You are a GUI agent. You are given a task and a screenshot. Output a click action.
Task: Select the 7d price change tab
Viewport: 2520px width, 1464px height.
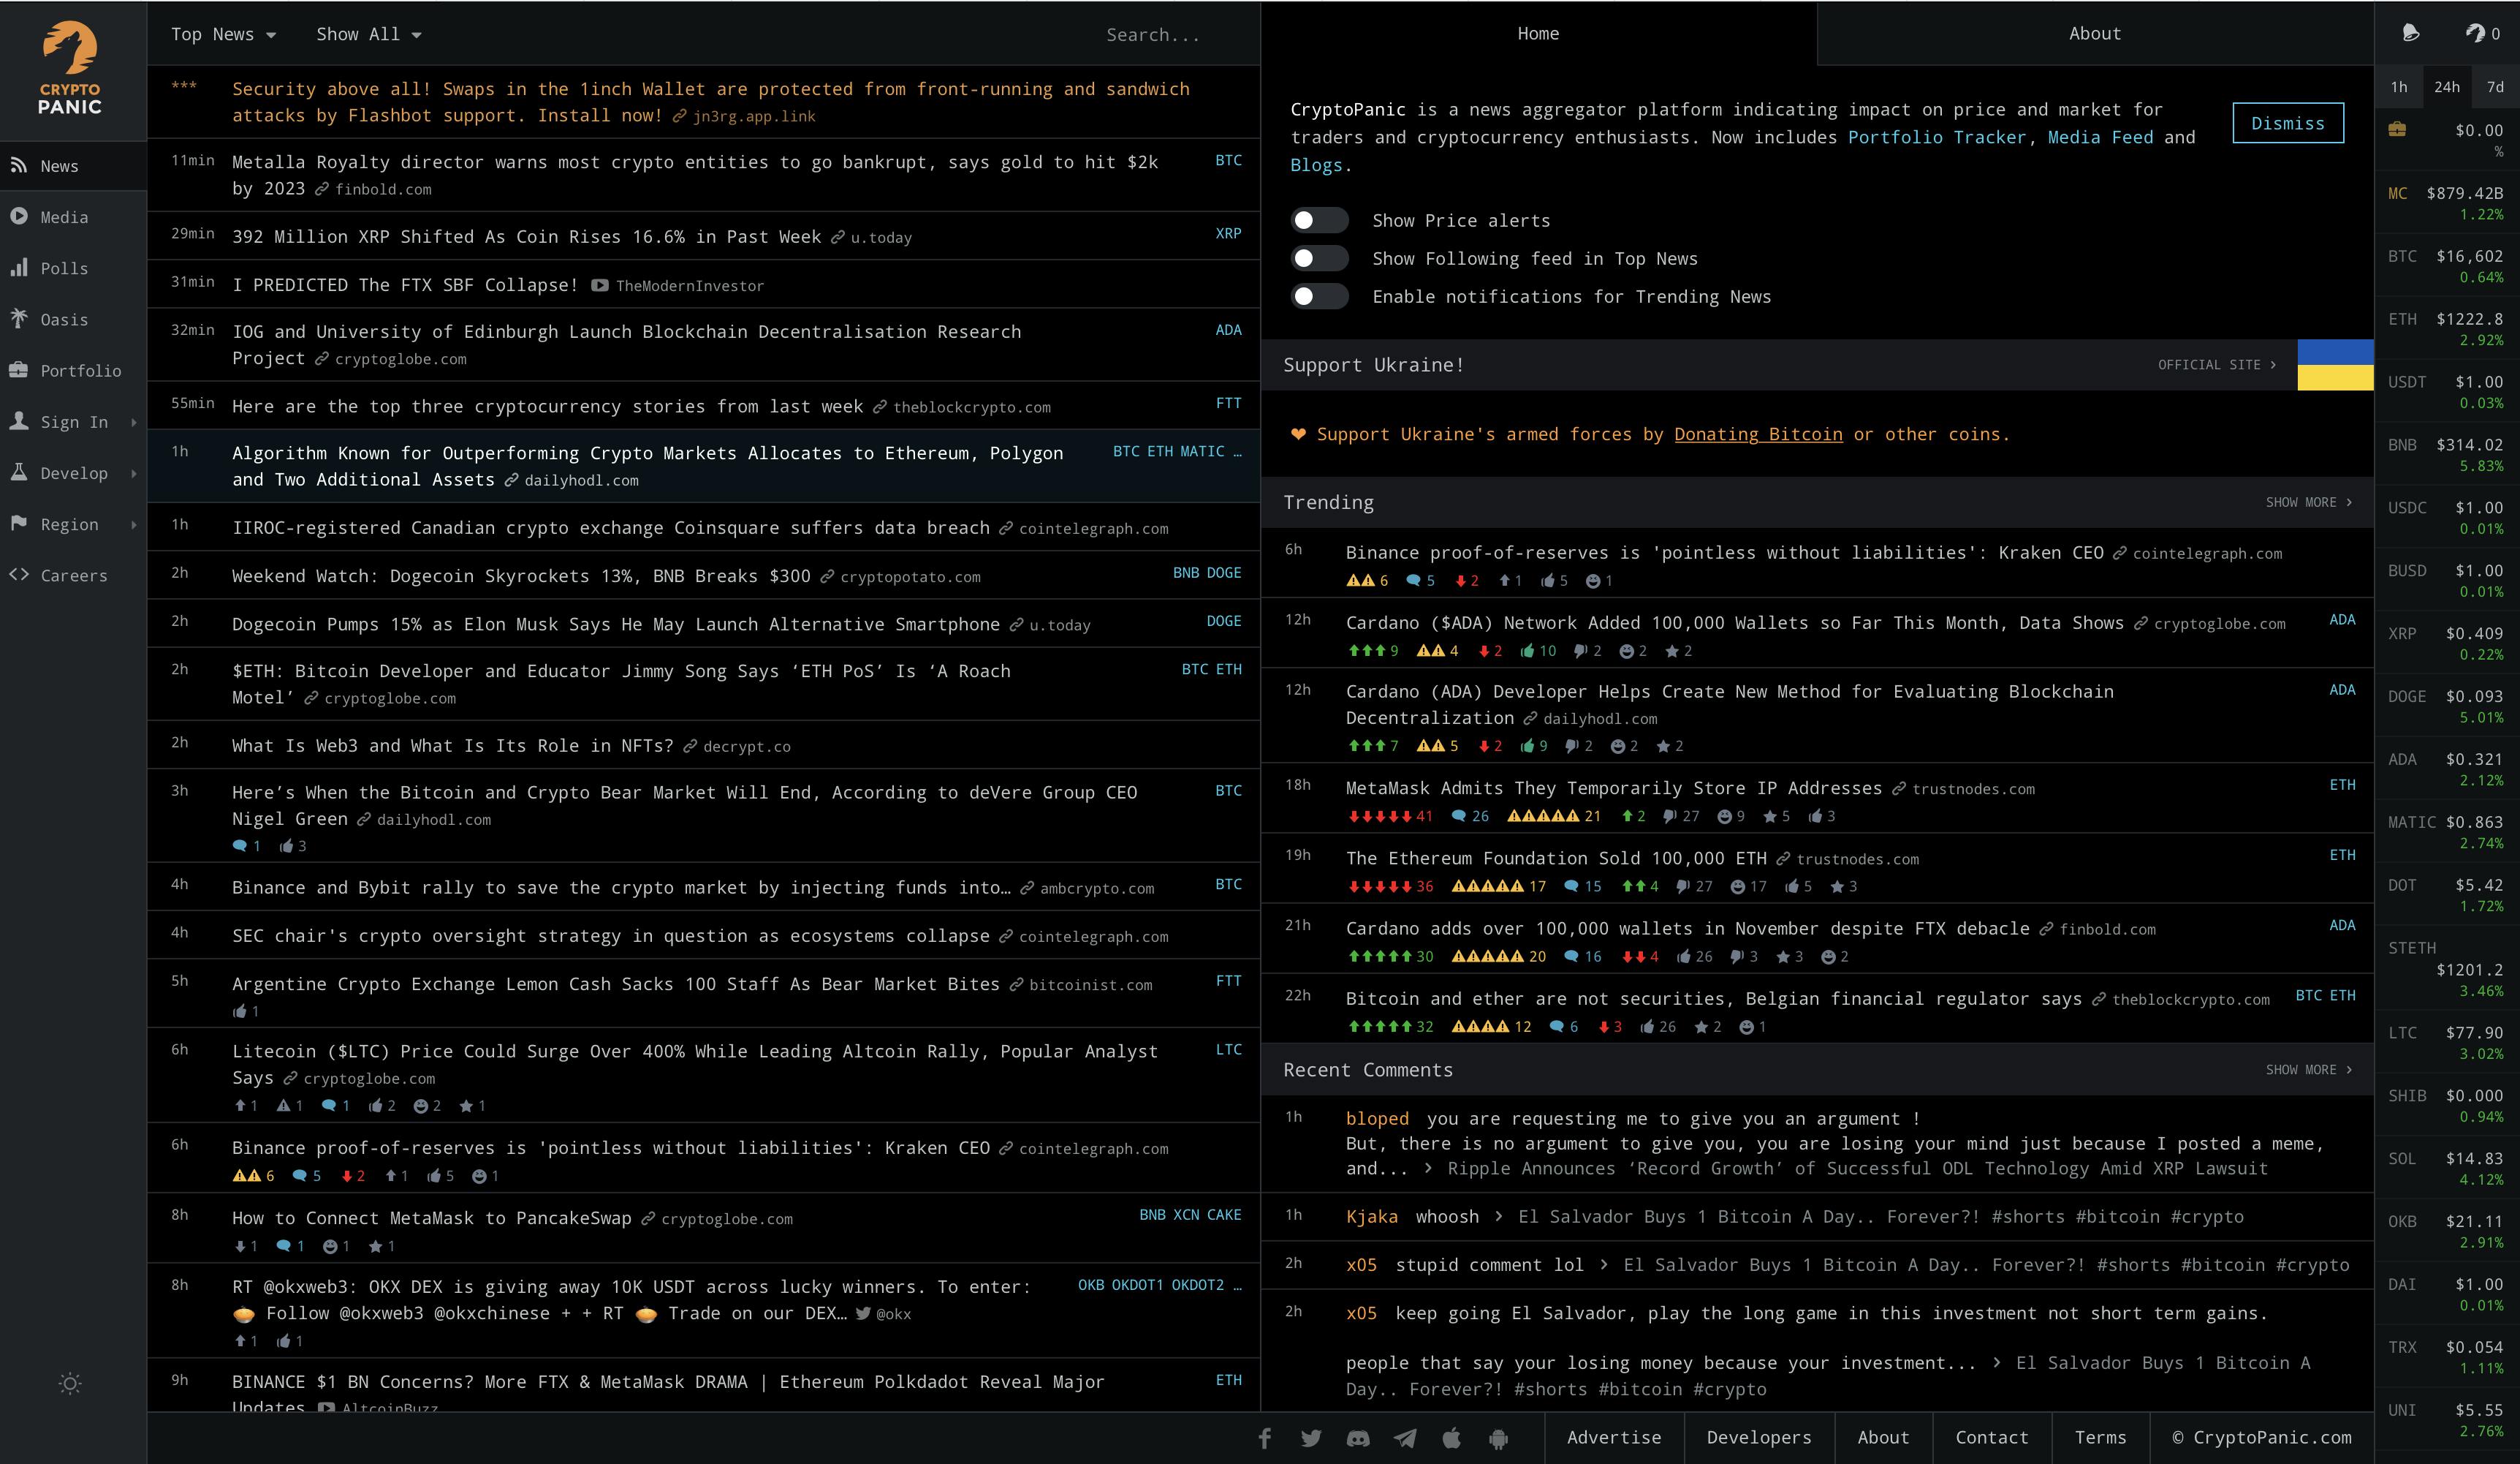(2496, 87)
